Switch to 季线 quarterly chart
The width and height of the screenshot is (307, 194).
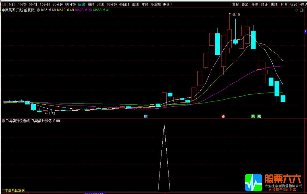click(x=135, y=4)
